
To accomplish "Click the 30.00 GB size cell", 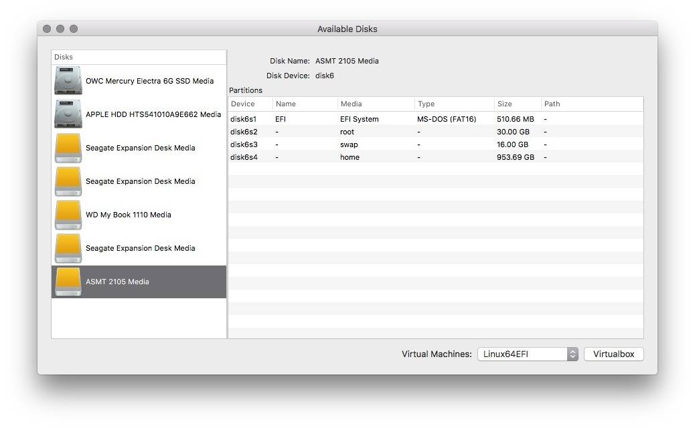I will (x=513, y=132).
